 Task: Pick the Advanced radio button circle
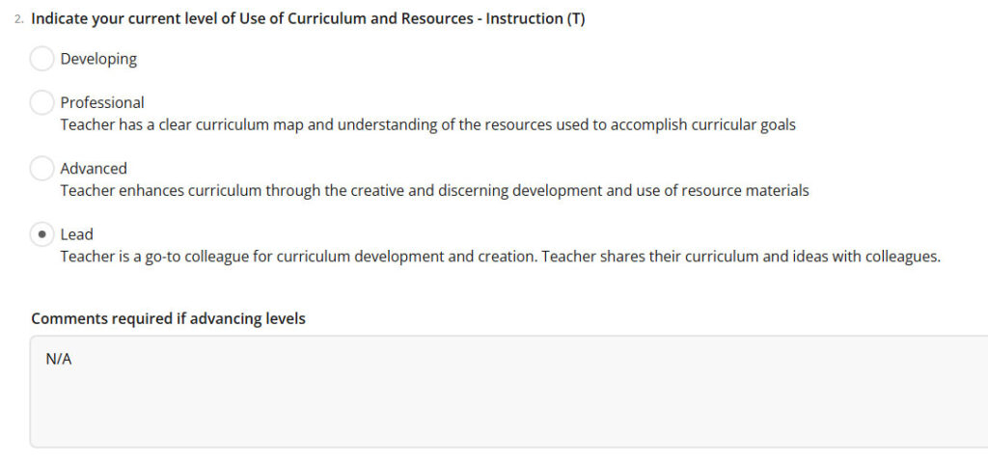point(41,169)
